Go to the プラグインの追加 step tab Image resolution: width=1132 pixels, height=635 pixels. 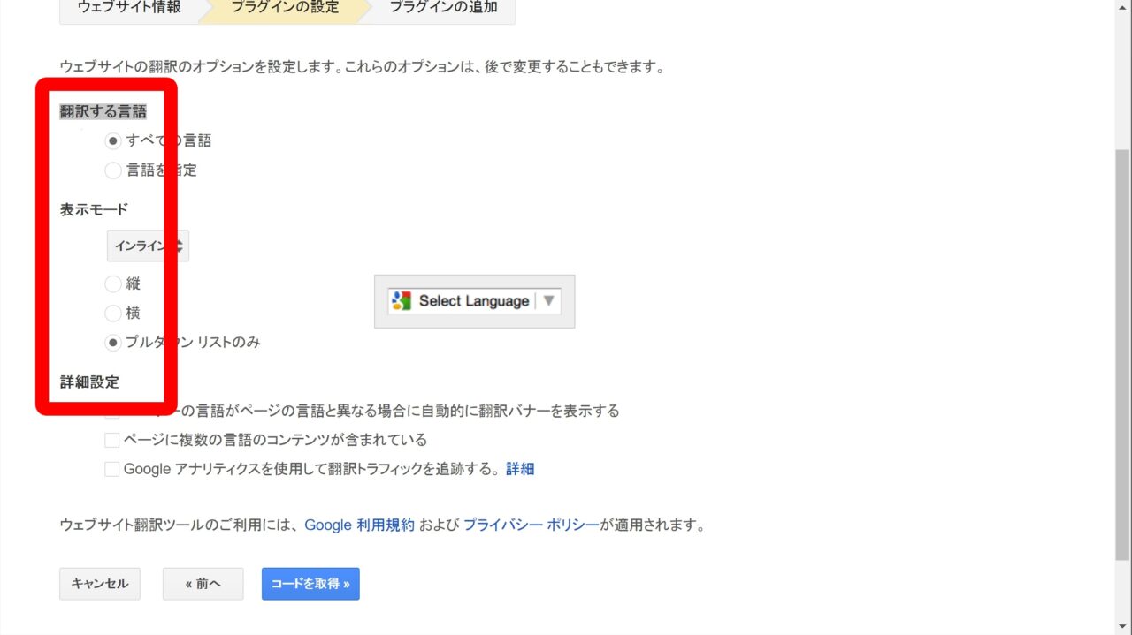tap(443, 8)
